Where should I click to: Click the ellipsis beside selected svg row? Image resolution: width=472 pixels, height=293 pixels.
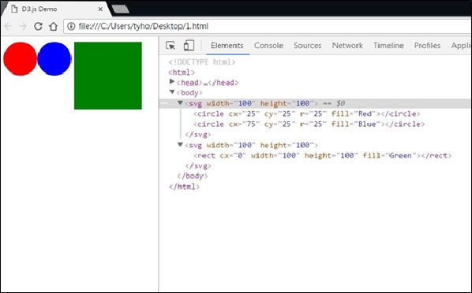pyautogui.click(x=164, y=103)
